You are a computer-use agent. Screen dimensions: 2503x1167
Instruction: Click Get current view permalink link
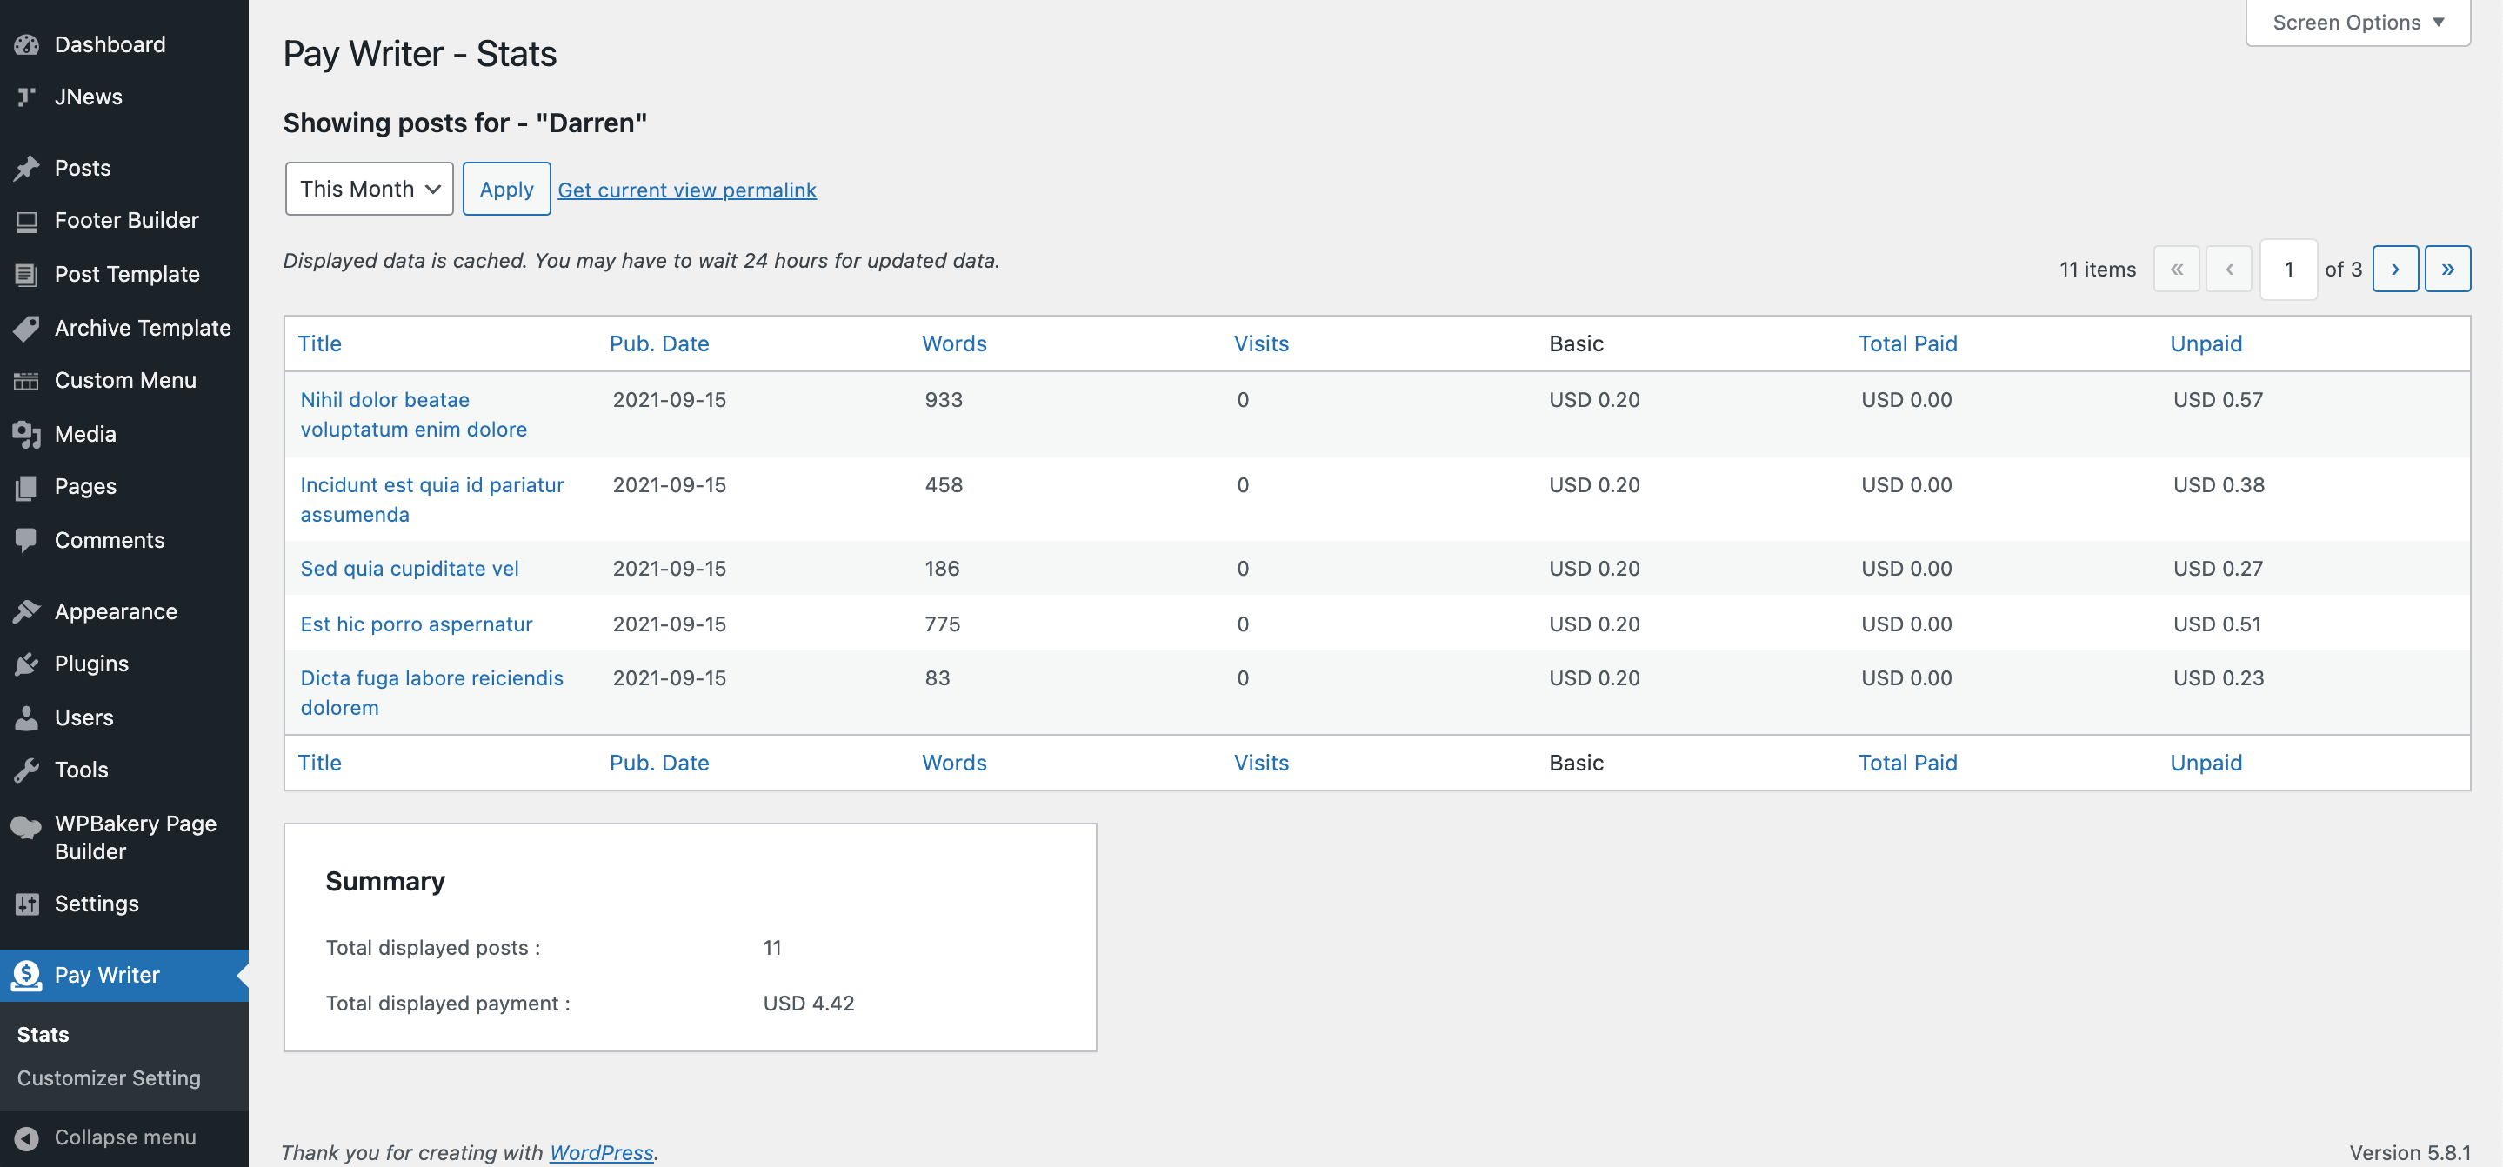click(x=686, y=190)
